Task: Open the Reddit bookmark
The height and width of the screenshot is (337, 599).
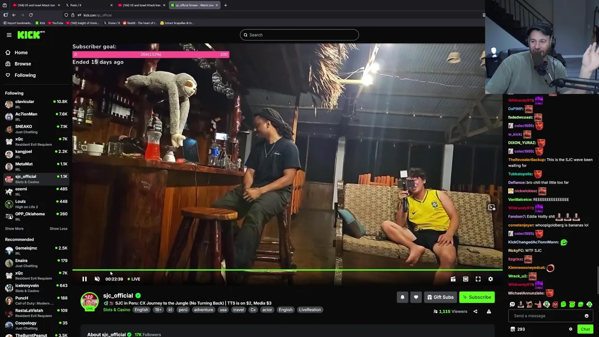Action: tap(140, 23)
